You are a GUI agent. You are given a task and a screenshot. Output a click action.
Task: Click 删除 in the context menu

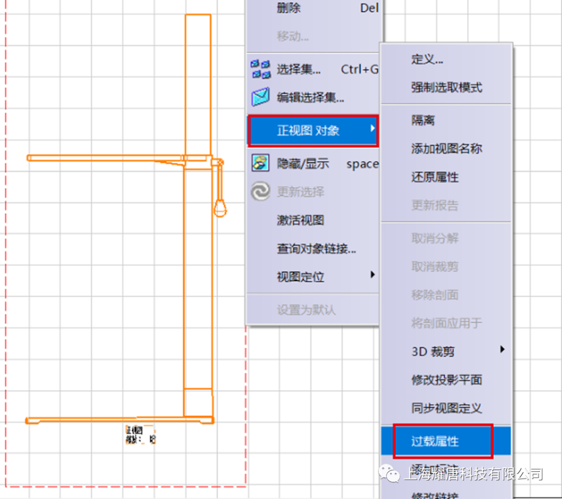(x=289, y=8)
